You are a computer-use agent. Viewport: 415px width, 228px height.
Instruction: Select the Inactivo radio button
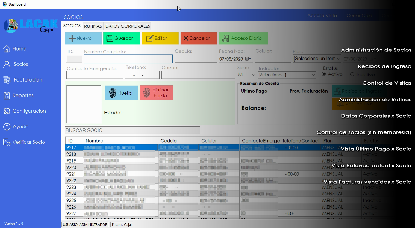352,74
